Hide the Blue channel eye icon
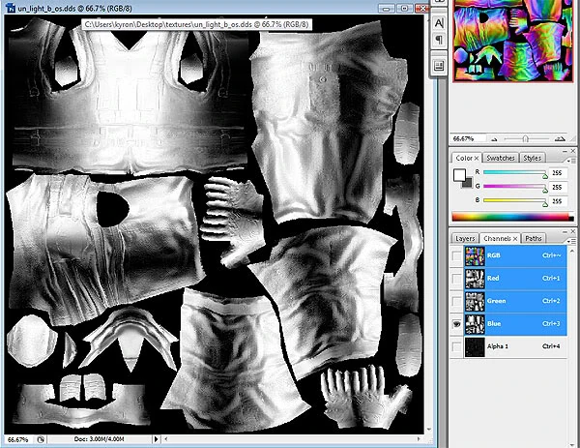This screenshot has height=448, width=580. coord(455,323)
